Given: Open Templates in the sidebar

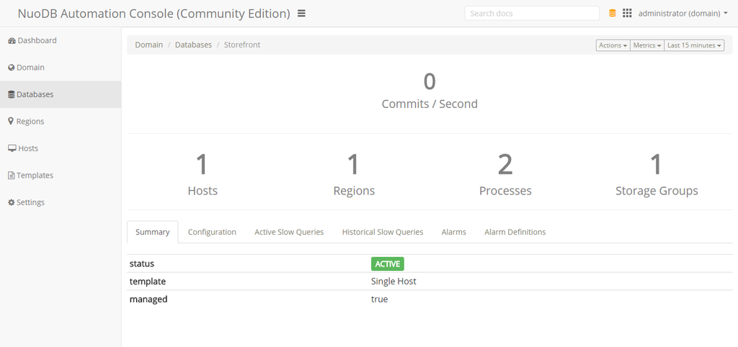Looking at the screenshot, I should (x=61, y=176).
